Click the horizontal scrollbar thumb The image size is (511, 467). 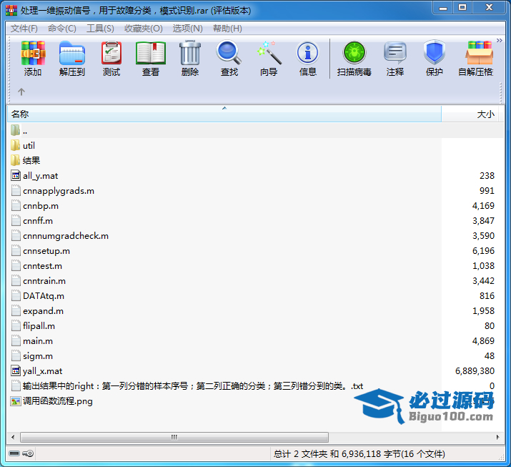174,437
